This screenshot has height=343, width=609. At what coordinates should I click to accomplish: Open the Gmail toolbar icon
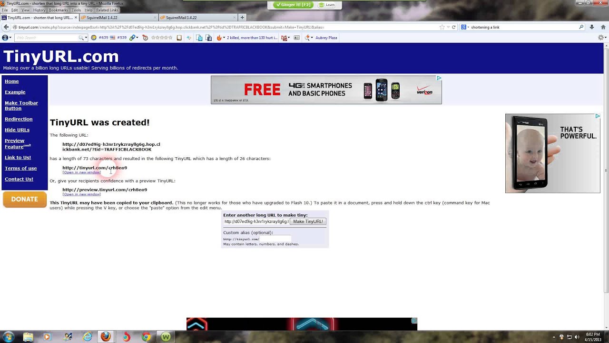(284, 38)
